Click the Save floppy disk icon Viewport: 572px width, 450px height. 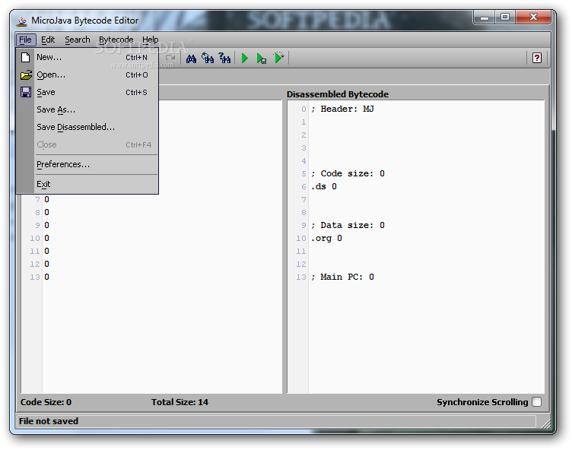tap(26, 92)
